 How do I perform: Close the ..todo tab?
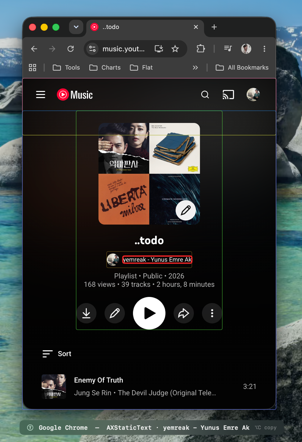[196, 27]
